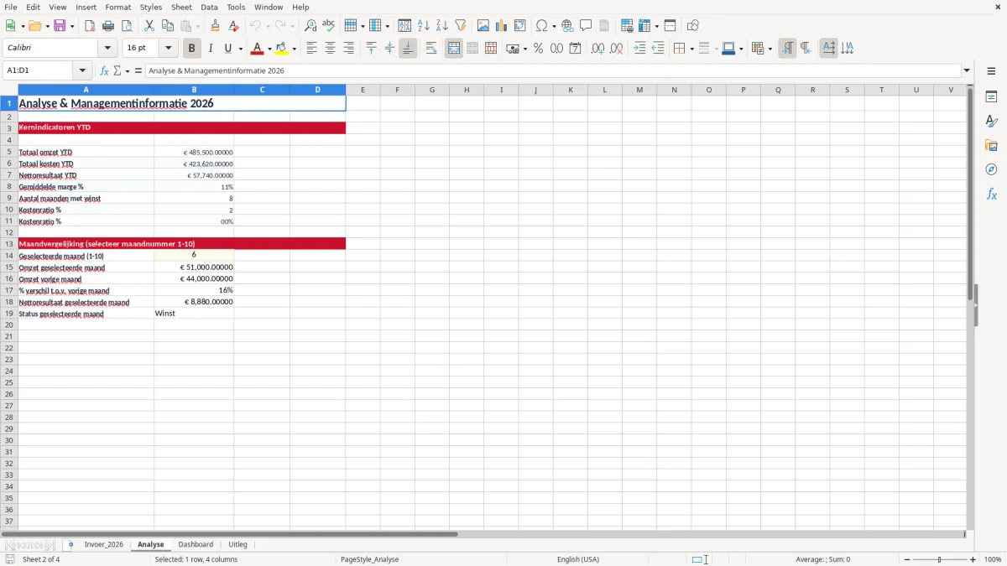The width and height of the screenshot is (1007, 566).
Task: Select the Clone Formatting paintbrush
Action: click(x=215, y=26)
